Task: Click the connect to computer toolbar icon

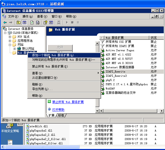Action: click(x=59, y=22)
